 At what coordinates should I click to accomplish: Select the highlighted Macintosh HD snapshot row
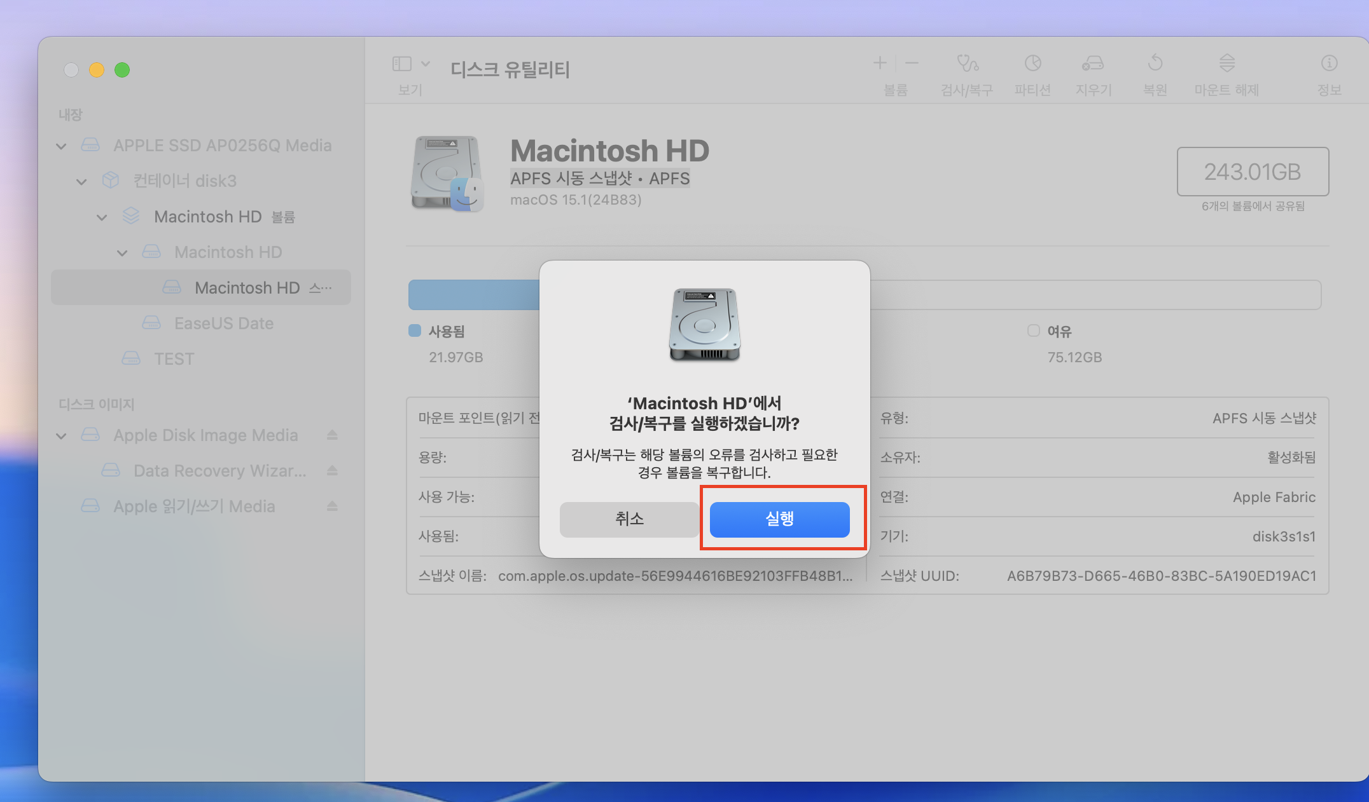201,287
